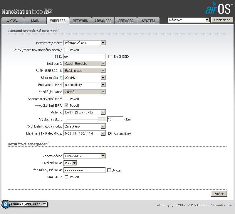Click the NanoStation loco M2 logo
This screenshot has height=214, width=235.
coord(27,11)
